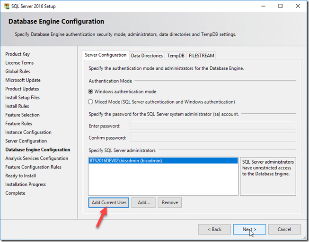Select Windows authentication mode radio button
Screen dimensions: 309x242
[90, 92]
